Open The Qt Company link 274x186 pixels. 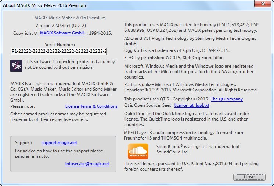tap(227, 99)
